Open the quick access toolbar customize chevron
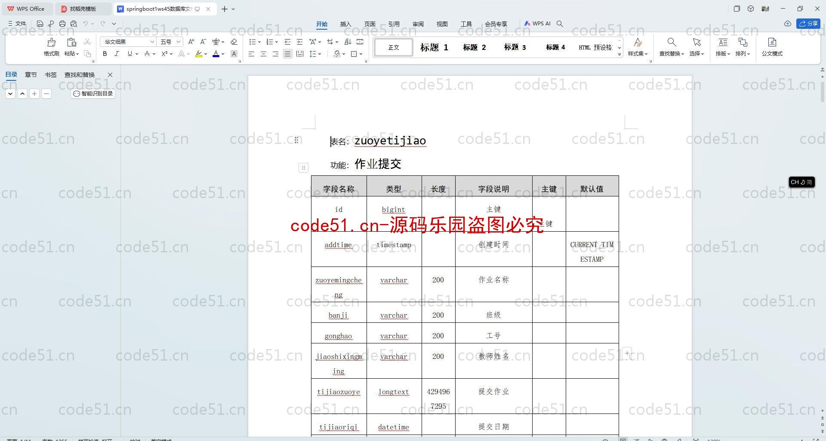826x441 pixels. point(114,24)
